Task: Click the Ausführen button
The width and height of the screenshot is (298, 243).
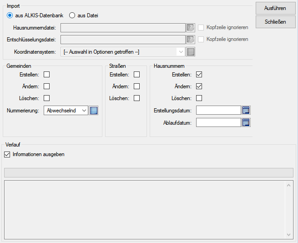Action: point(275,8)
